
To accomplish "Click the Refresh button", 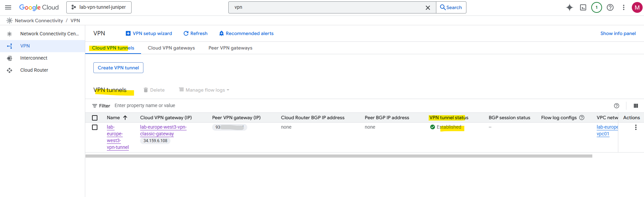I will (195, 33).
